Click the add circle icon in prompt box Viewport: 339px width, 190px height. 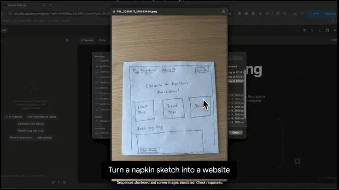click(x=64, y=183)
